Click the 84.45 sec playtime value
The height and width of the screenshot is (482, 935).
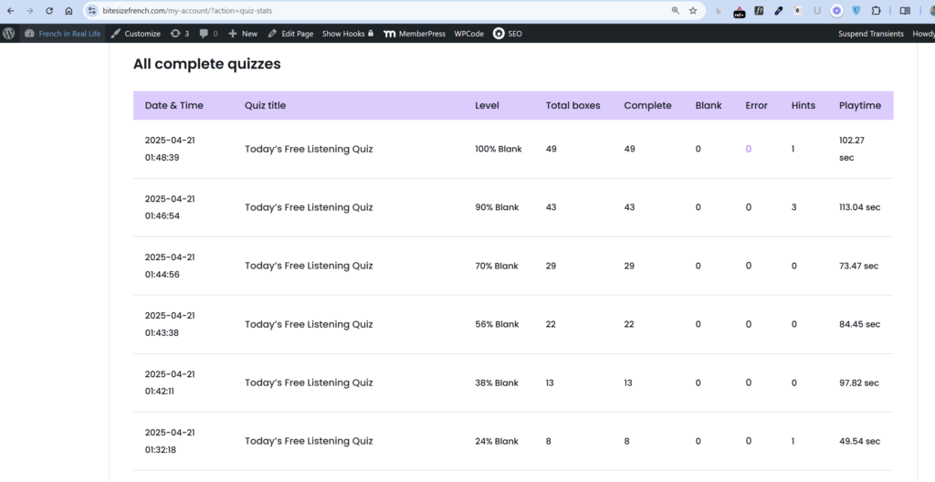860,324
